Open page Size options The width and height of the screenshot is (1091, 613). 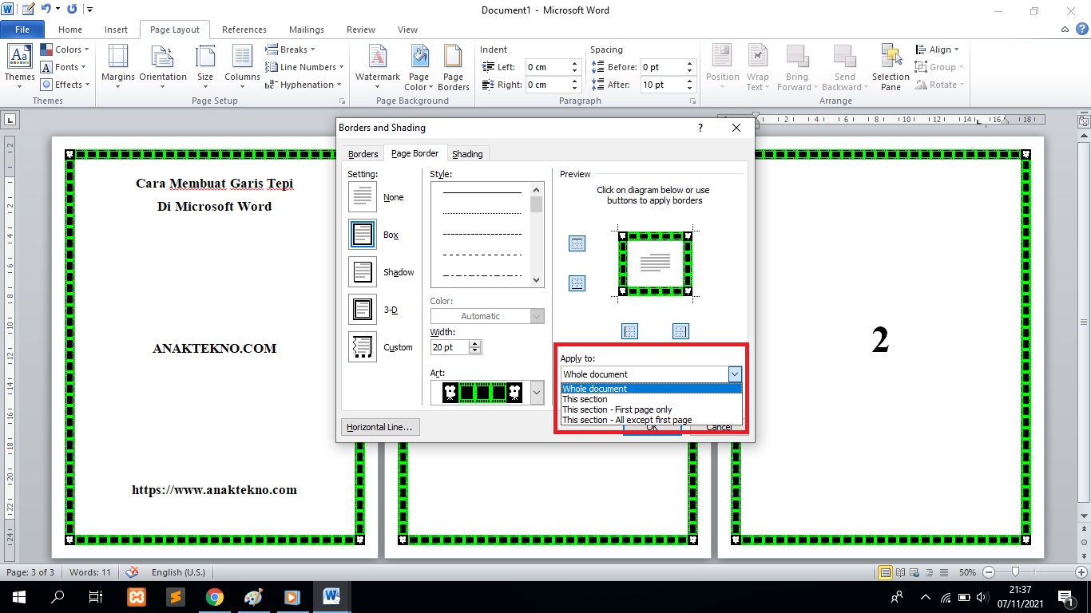click(205, 67)
